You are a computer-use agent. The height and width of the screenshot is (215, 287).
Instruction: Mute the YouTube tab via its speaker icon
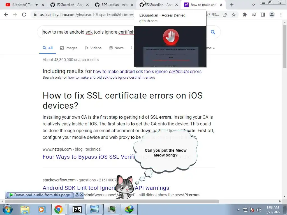(37, 5)
